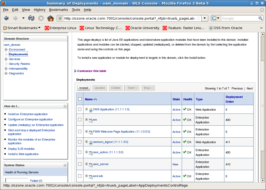
Task: Click the Google search magnifier icon
Action: pos(260,18)
